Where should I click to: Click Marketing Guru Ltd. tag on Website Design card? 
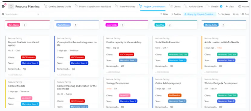click(x=227, y=95)
